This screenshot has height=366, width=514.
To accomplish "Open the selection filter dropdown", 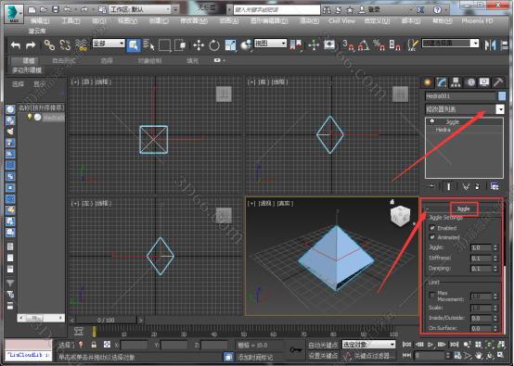I will point(109,44).
